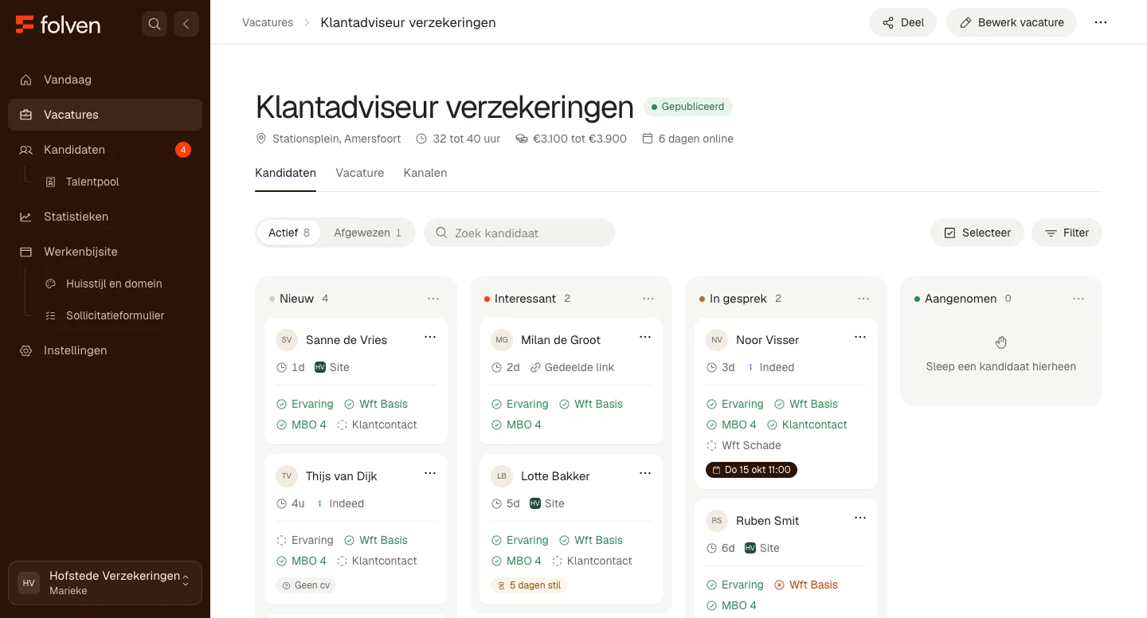
Task: Click the Selecteer button
Action: tap(977, 233)
